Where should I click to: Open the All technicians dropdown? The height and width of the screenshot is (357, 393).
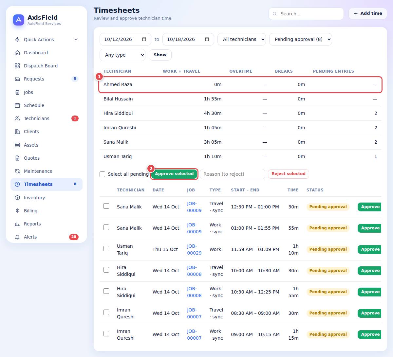tap(242, 39)
